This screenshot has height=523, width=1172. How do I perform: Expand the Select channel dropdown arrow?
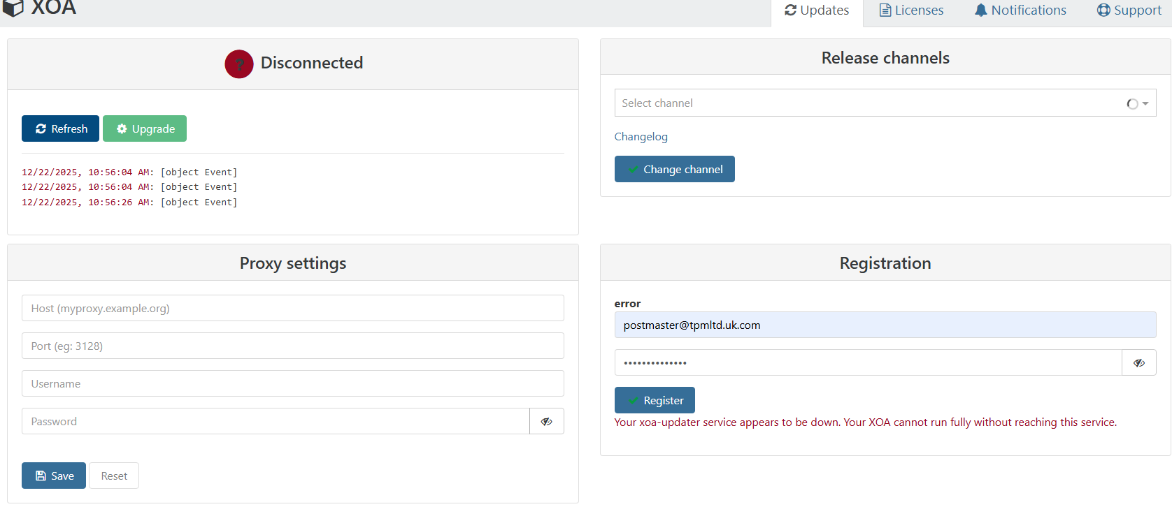[x=1145, y=103]
